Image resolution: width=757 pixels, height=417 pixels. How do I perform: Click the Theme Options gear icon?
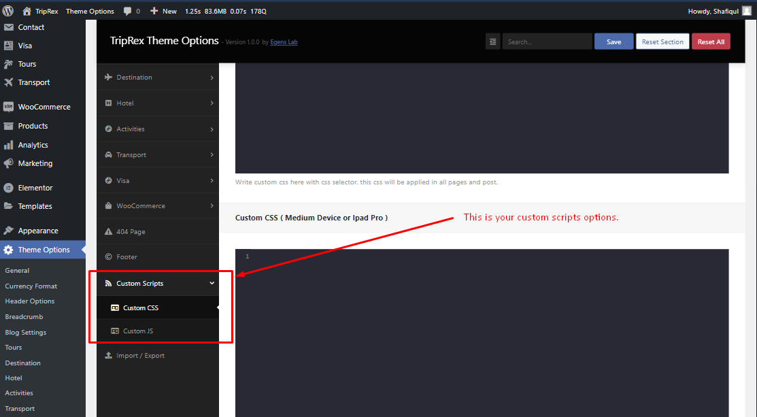pos(8,250)
